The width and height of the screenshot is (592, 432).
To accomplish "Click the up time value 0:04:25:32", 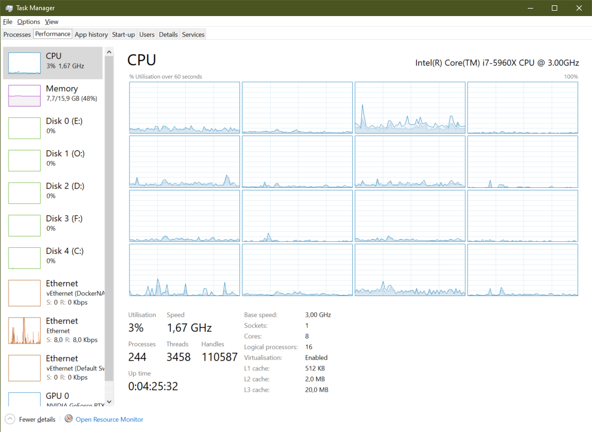I will pyautogui.click(x=153, y=386).
